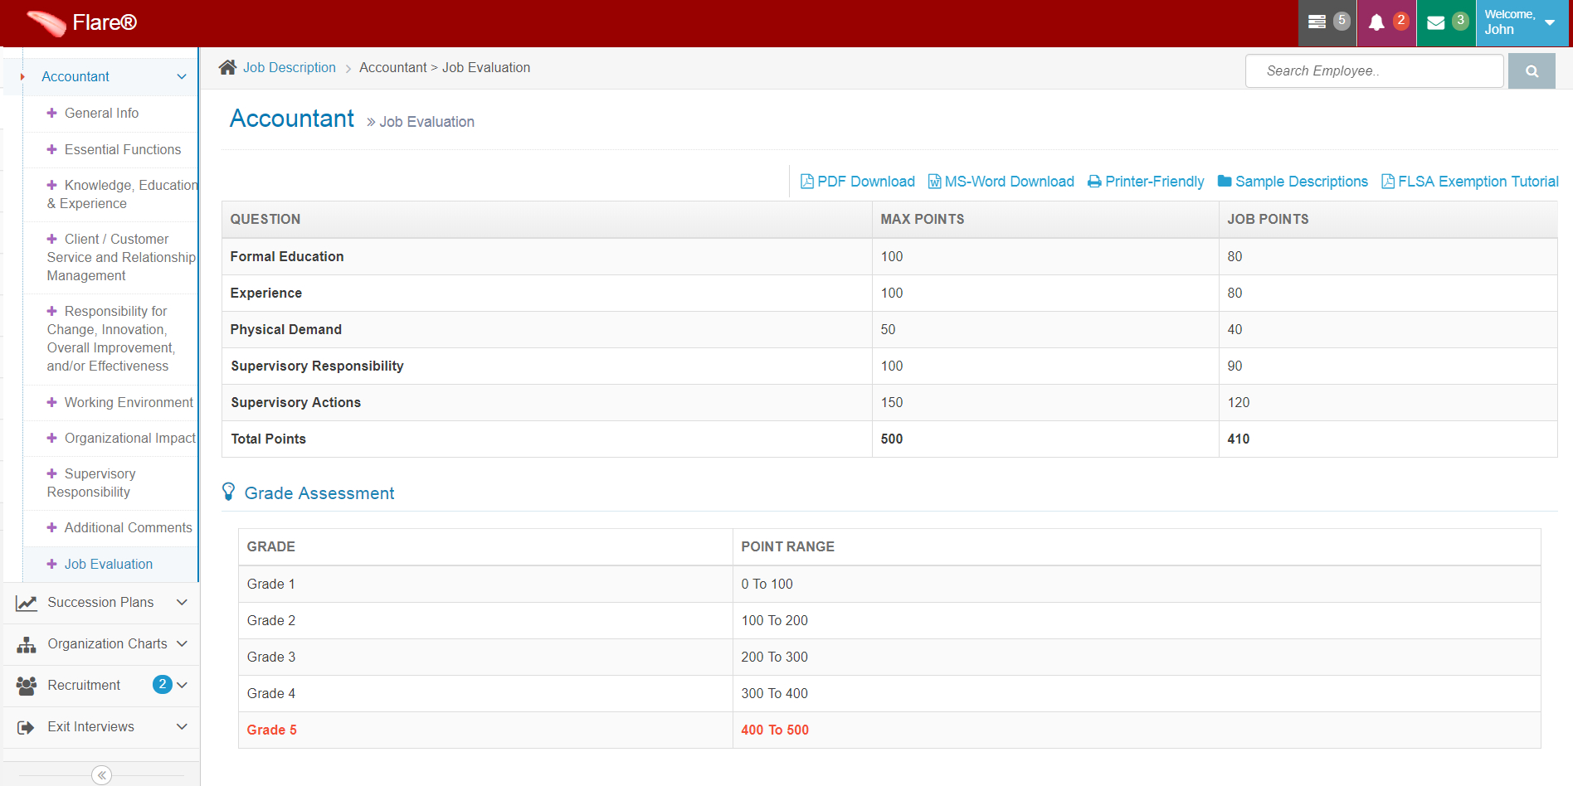Click the PDF Download link

(x=866, y=182)
